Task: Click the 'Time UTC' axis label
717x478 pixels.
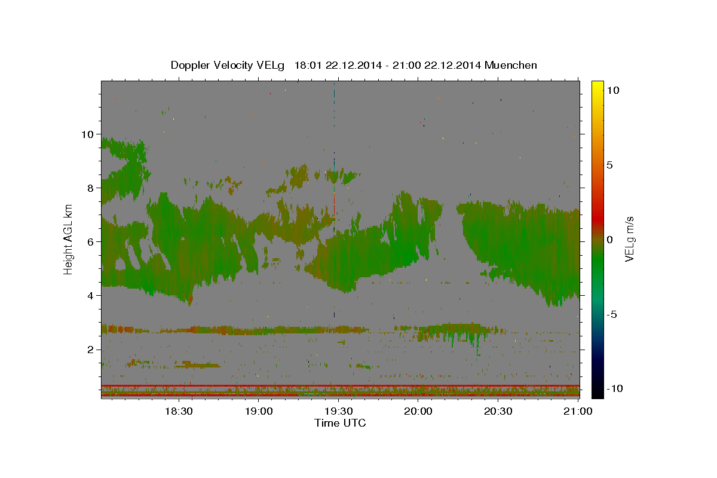Action: point(340,424)
